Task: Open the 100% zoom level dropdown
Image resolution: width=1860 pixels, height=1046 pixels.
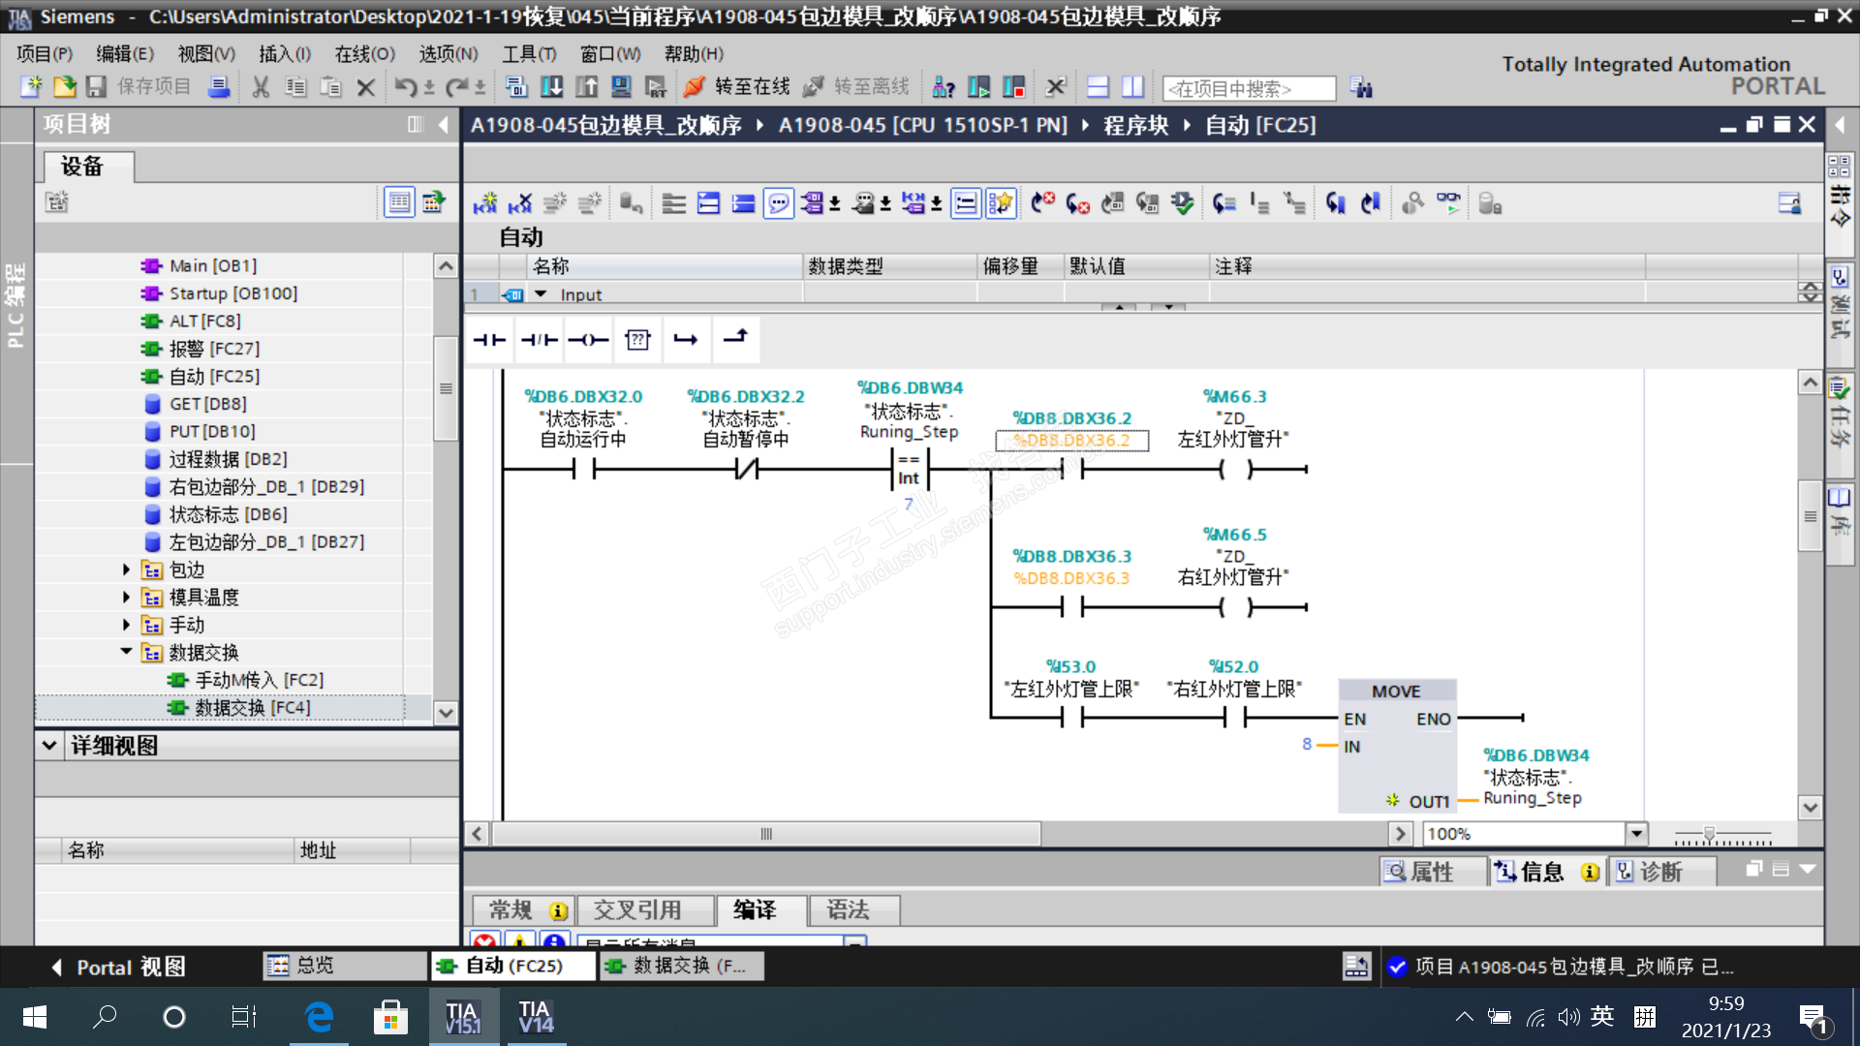Action: [x=1636, y=834]
